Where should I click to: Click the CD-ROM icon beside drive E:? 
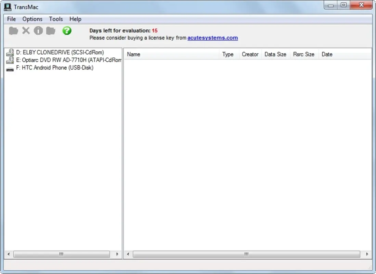tap(10, 60)
